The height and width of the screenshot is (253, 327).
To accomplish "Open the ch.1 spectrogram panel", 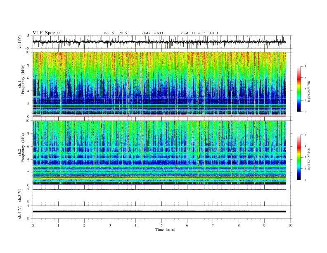I will [x=159, y=84].
